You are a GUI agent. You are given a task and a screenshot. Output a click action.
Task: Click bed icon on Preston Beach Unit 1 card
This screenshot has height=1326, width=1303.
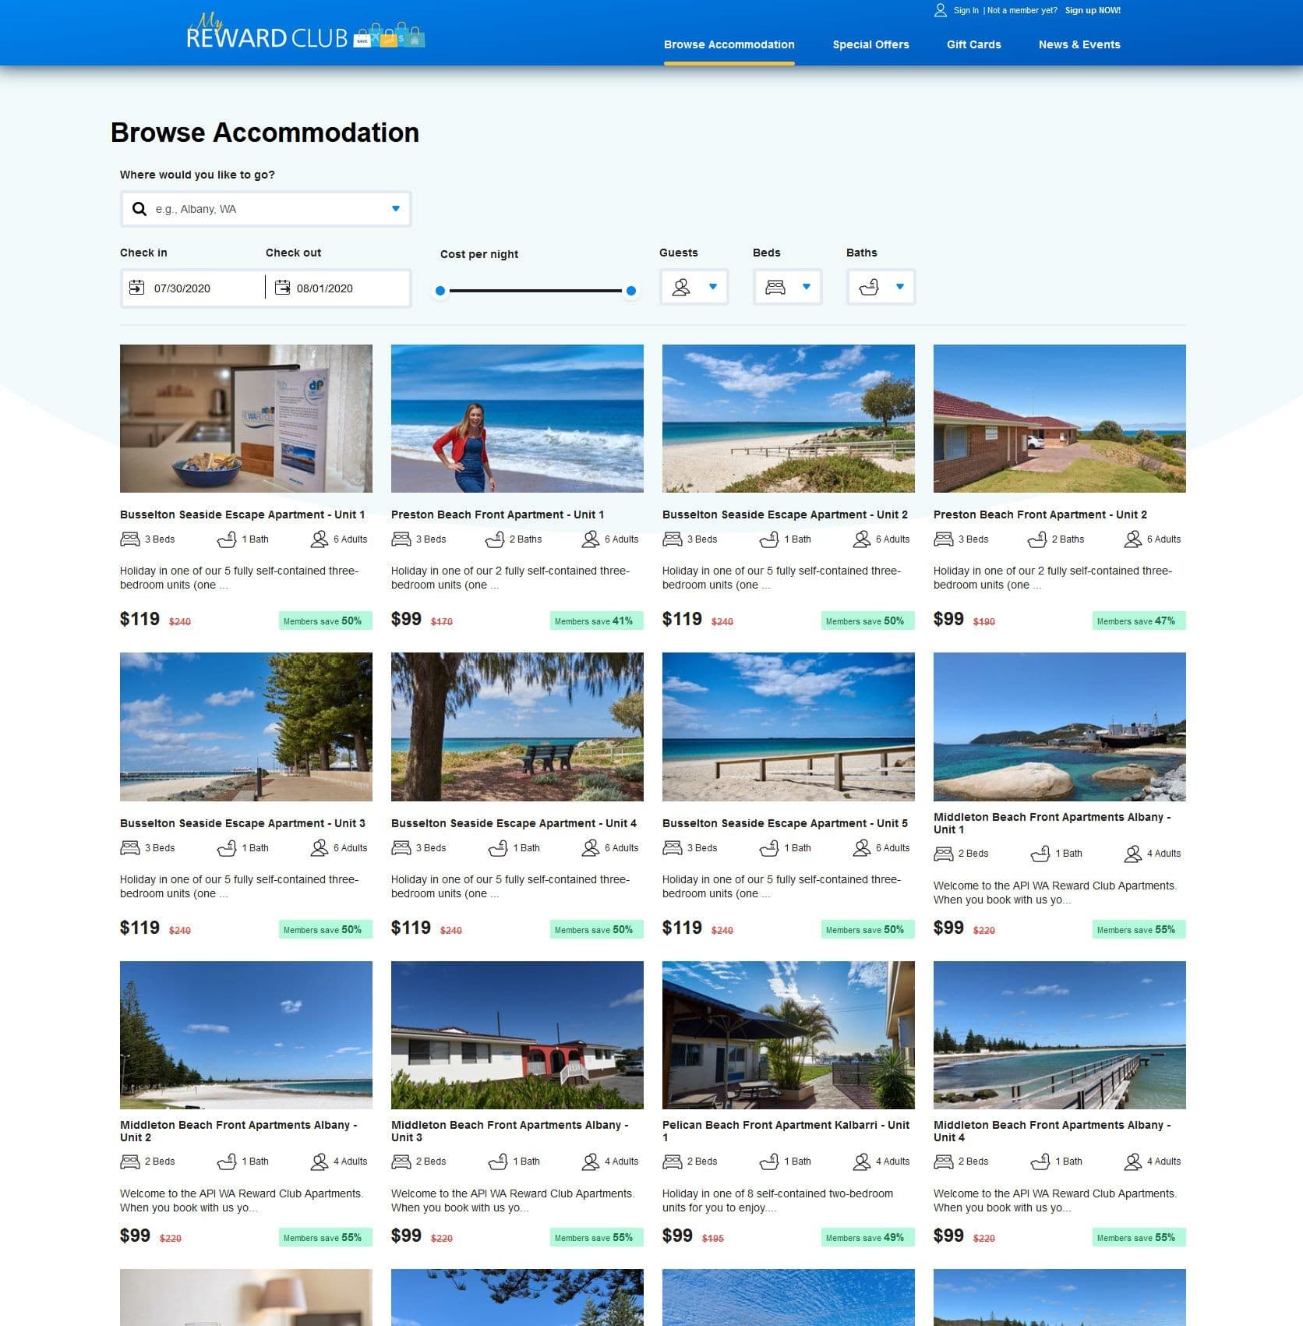tap(401, 539)
